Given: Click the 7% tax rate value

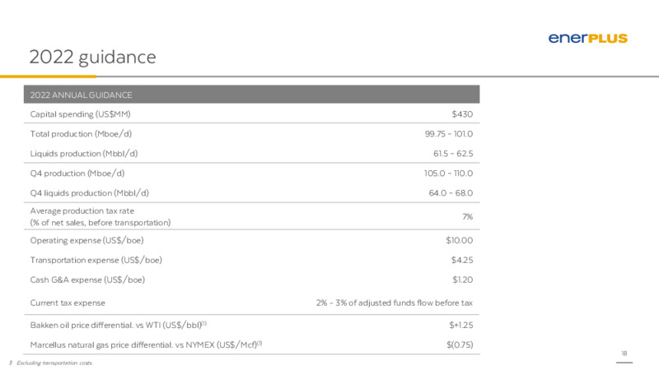Looking at the screenshot, I should point(467,216).
